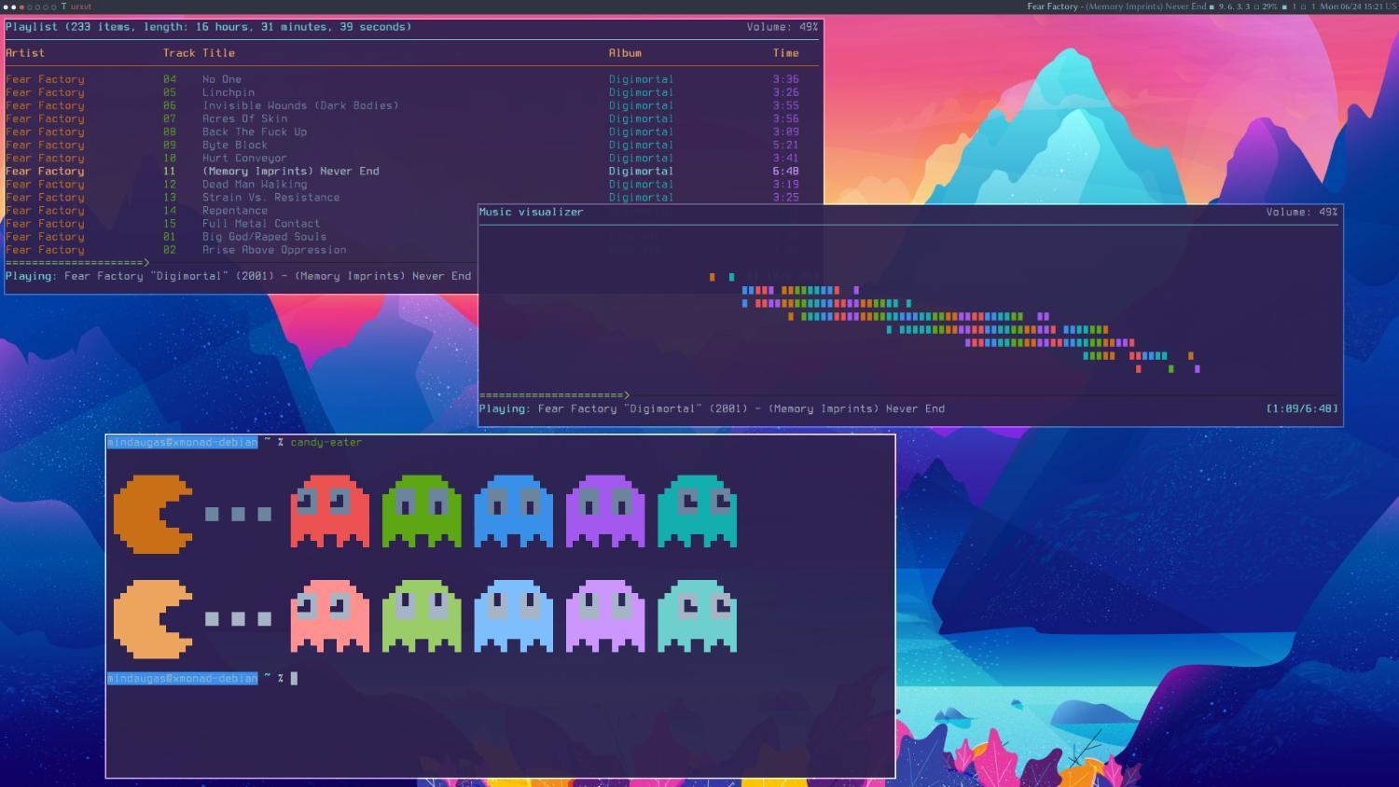This screenshot has height=787, width=1399.
Task: Select highlighted (Memory Imprints) Never End row
Action: tap(402, 171)
